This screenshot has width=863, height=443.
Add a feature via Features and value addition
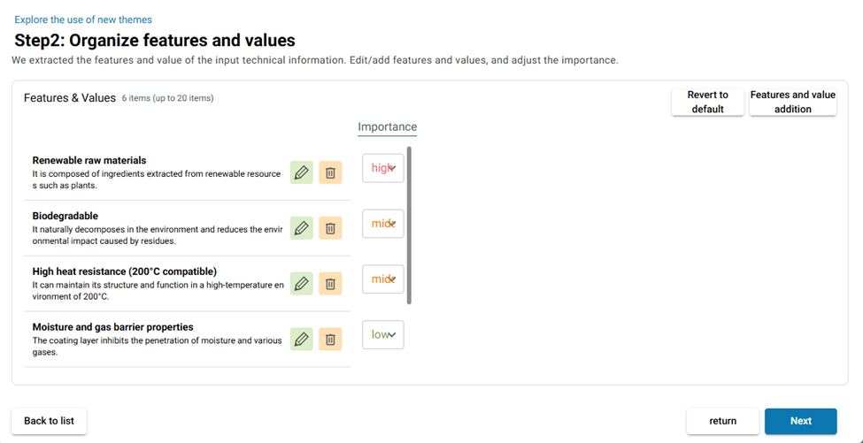(x=792, y=103)
